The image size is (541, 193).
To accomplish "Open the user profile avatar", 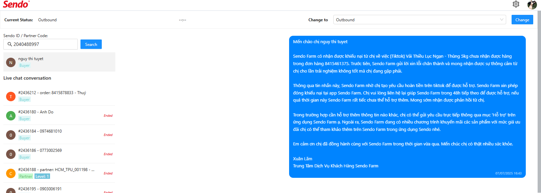I will [532, 4].
